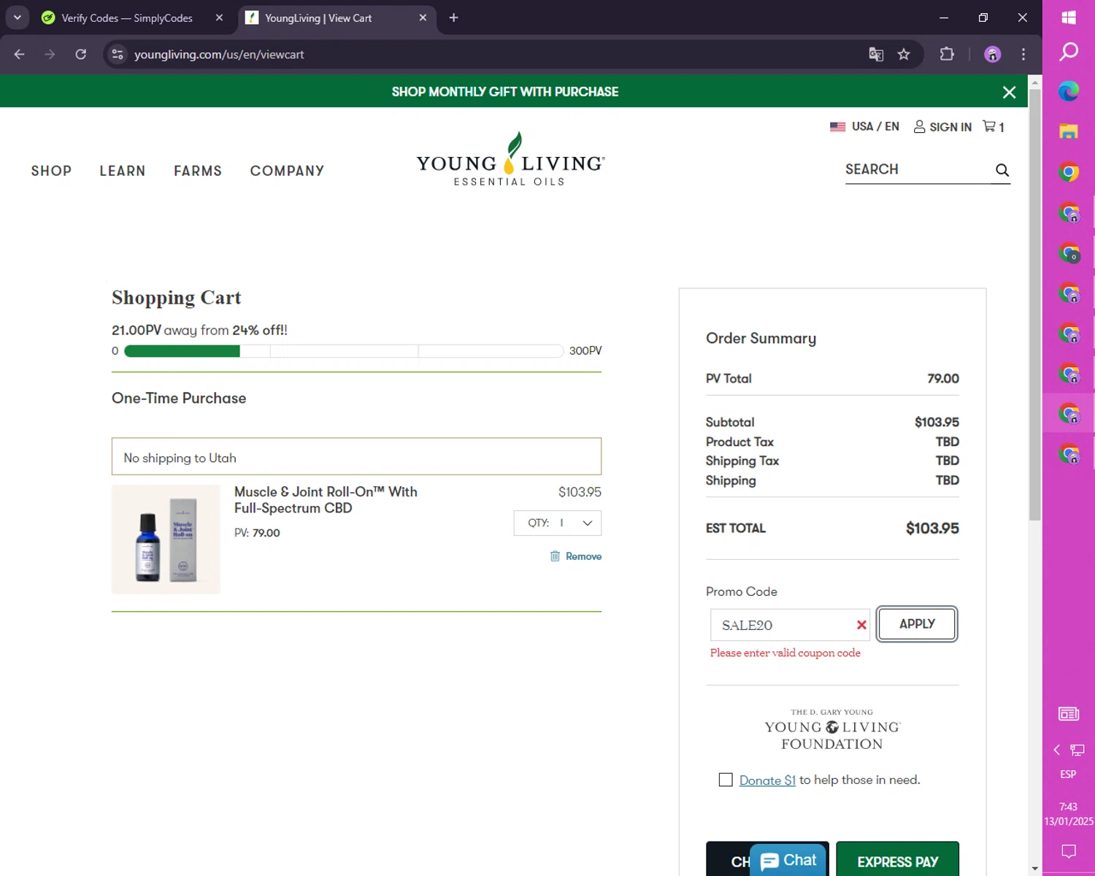Clear the promo code with the red X

(x=861, y=625)
